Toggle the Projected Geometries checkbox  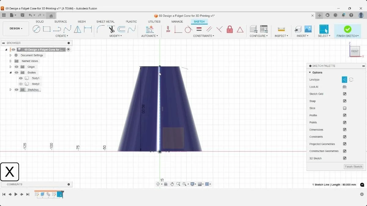click(345, 144)
